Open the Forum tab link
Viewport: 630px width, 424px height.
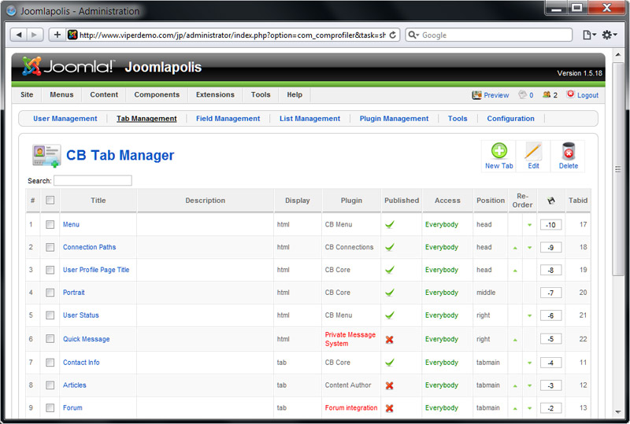(72, 407)
